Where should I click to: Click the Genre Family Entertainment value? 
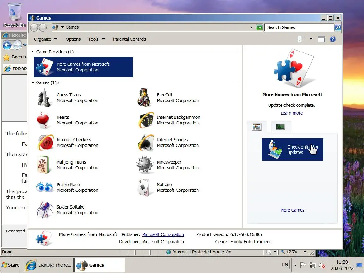coord(251,242)
